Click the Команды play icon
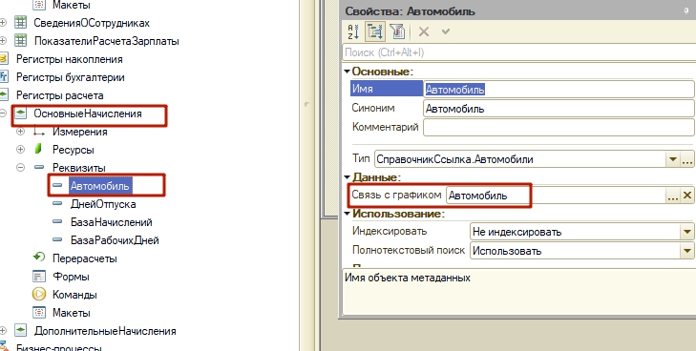Screen dimensions: 696x351 (39, 295)
